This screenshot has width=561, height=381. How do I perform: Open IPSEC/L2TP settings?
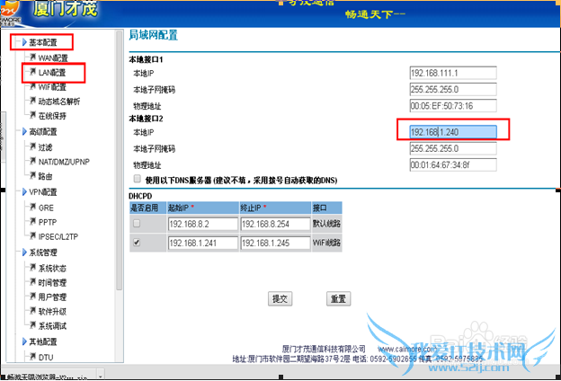[58, 237]
